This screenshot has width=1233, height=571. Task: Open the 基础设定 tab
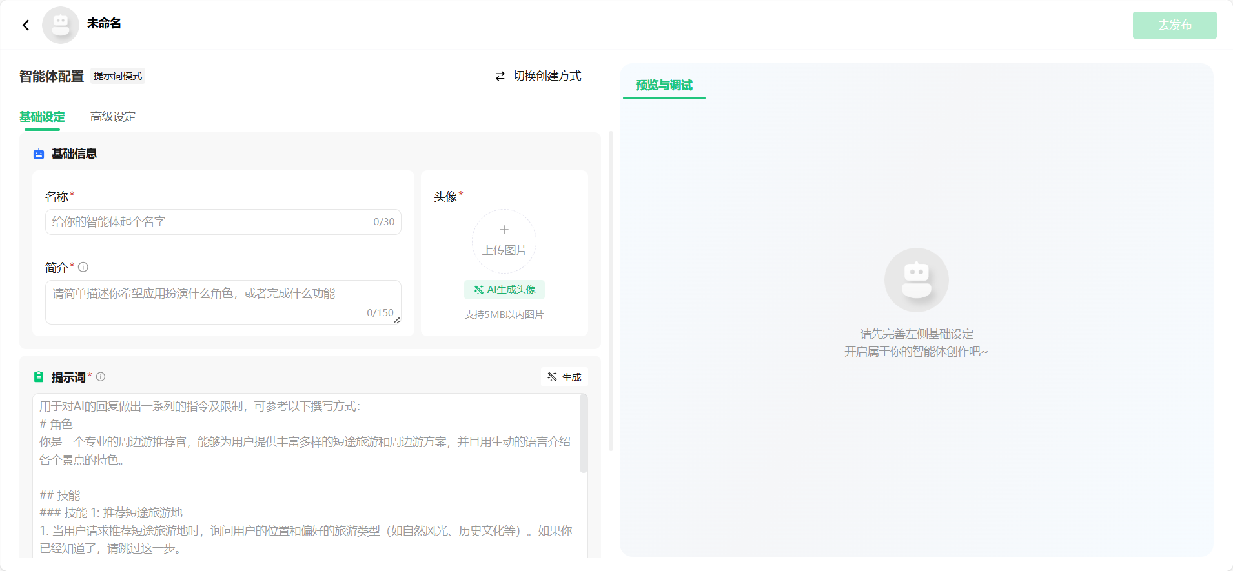(x=42, y=117)
